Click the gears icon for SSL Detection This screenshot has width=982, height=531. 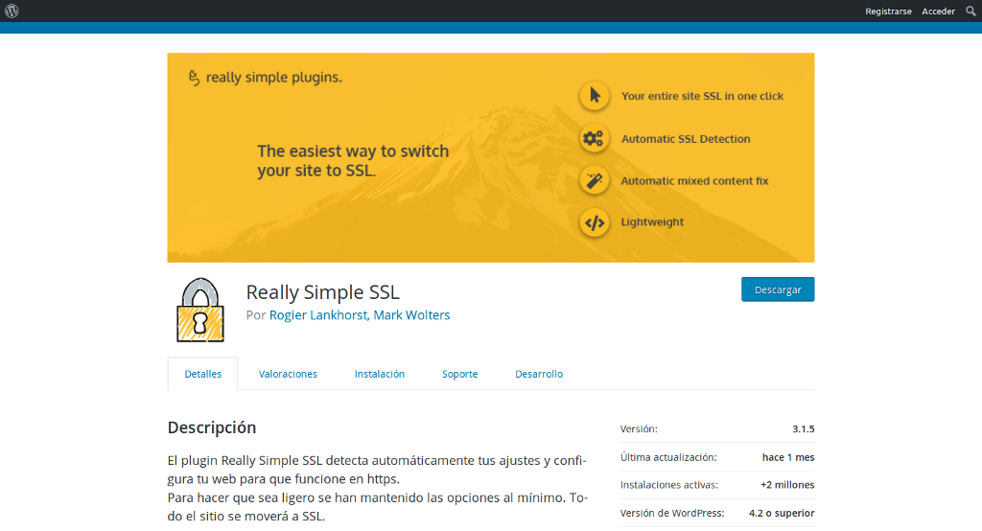click(x=595, y=138)
